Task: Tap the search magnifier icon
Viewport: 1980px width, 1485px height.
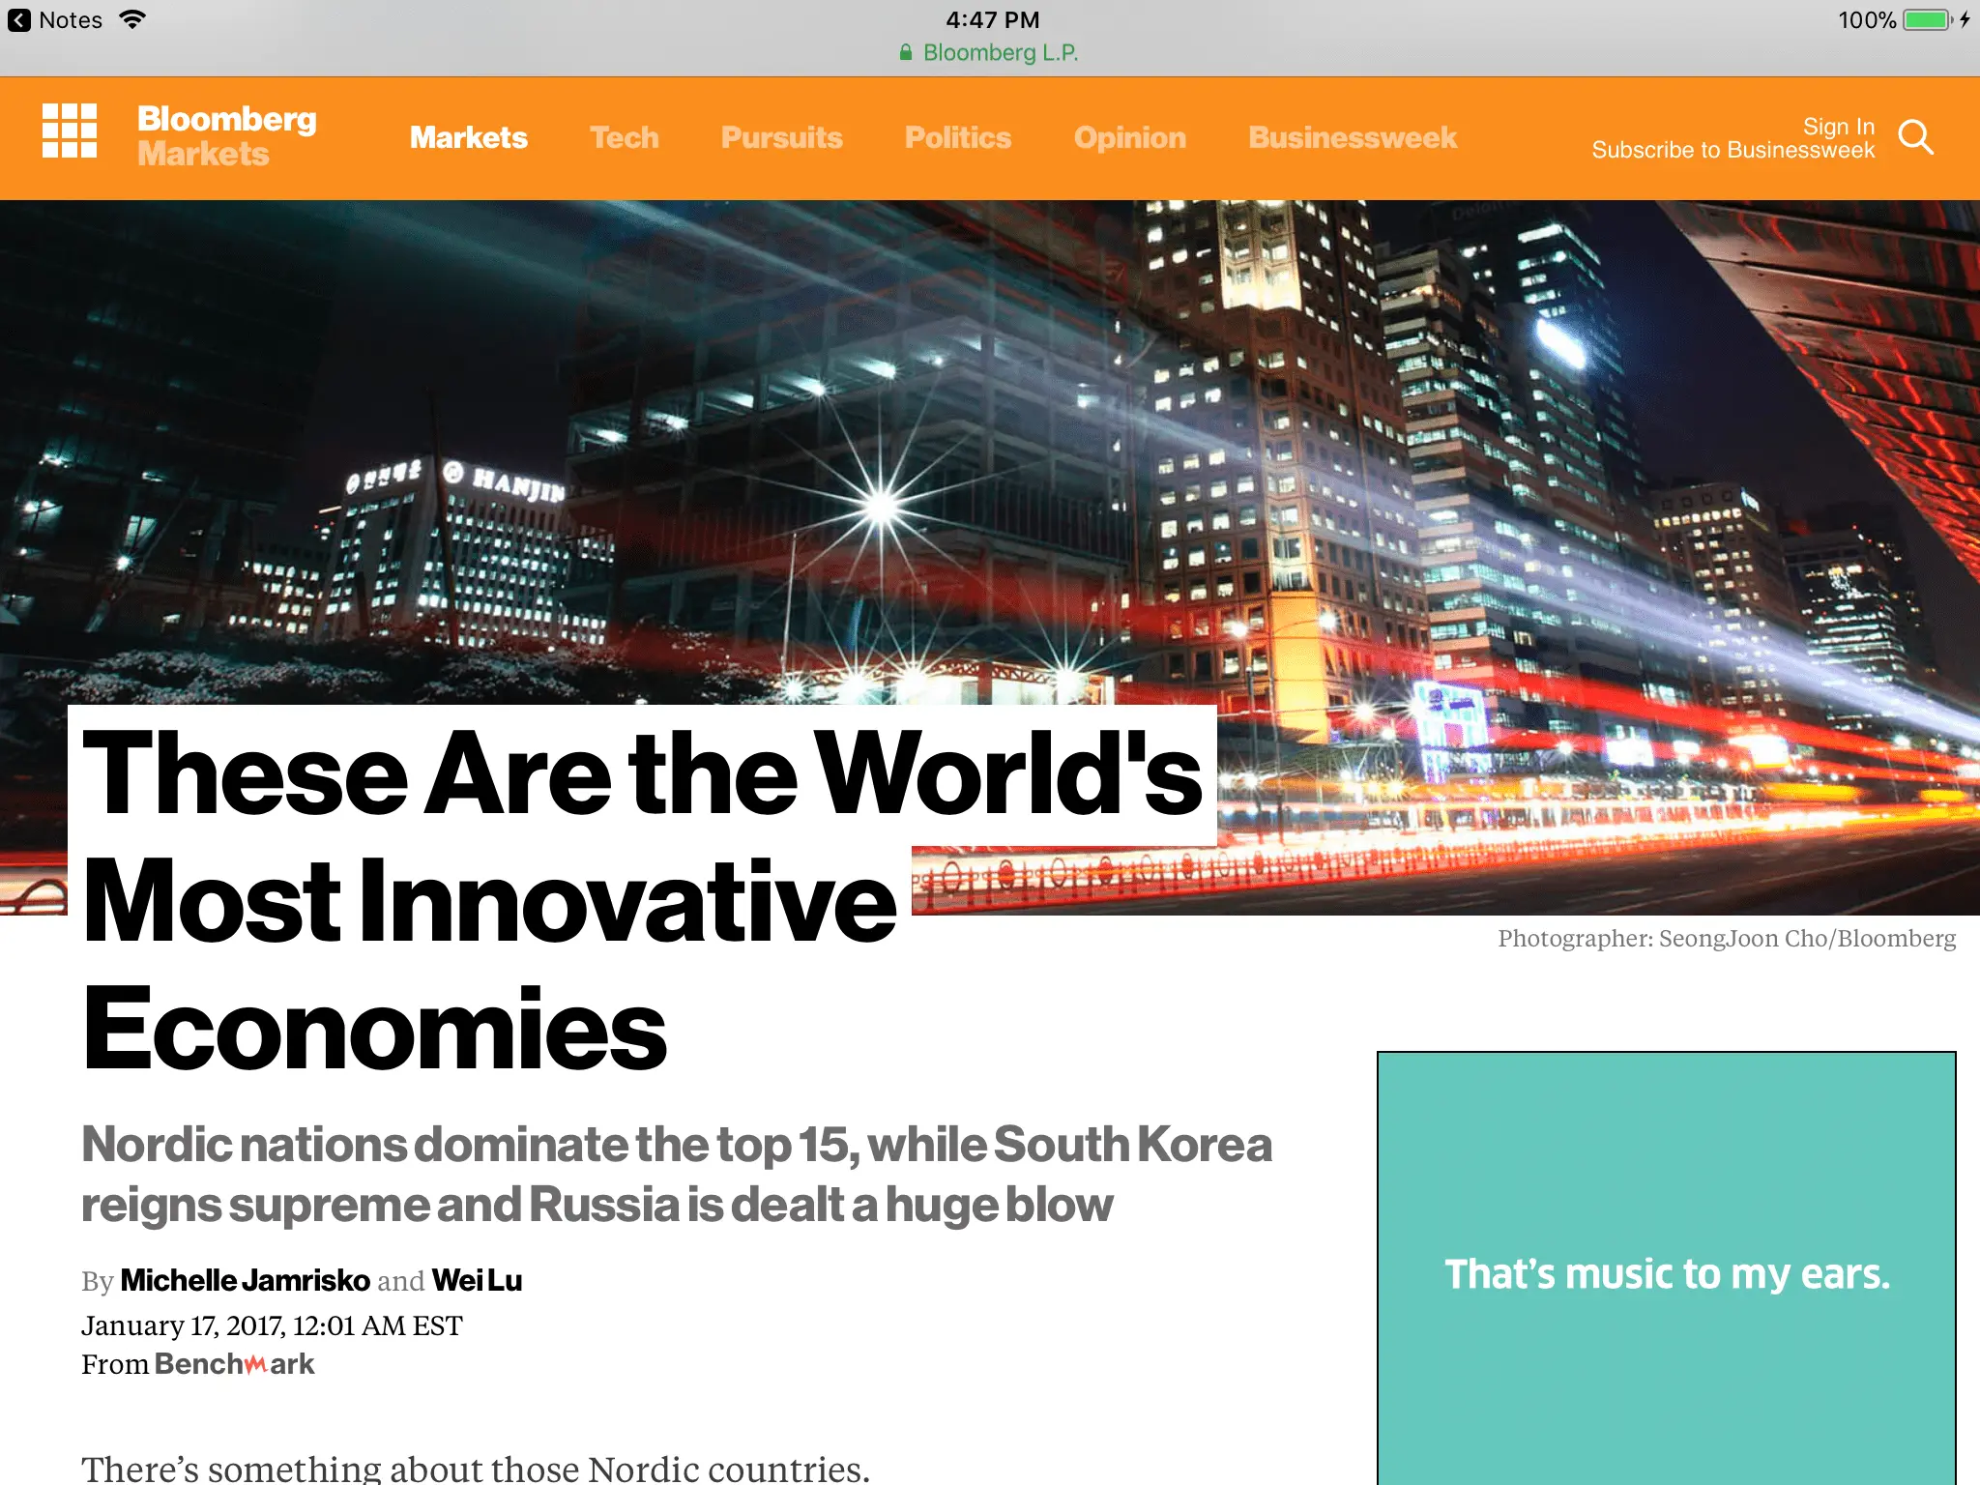Action: (1915, 137)
